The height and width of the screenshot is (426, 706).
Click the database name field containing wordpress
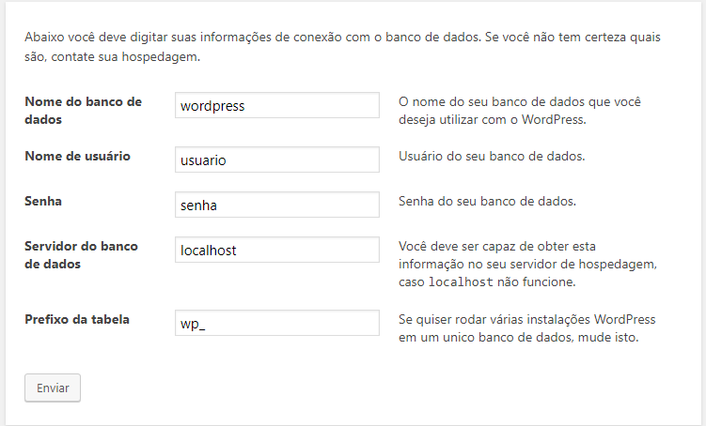tap(277, 106)
